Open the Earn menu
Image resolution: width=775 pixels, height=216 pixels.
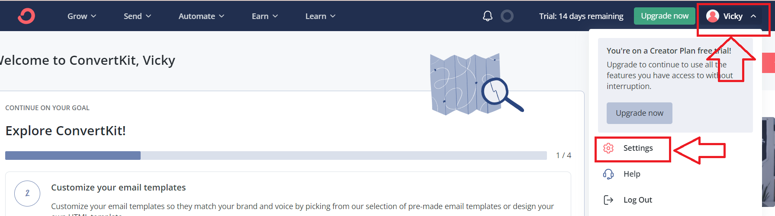(x=265, y=16)
